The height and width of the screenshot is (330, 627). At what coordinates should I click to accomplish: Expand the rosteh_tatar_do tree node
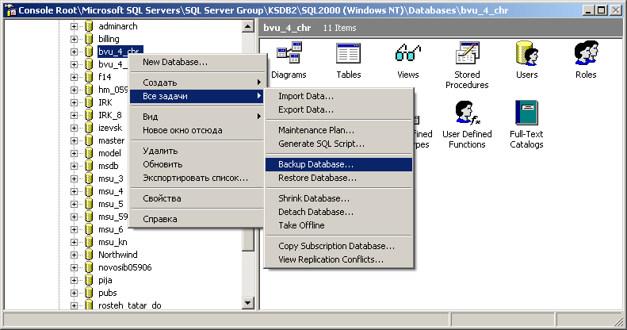pos(74,305)
